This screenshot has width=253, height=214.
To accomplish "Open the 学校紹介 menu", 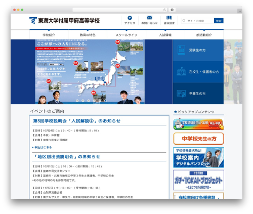I will 49,35.
